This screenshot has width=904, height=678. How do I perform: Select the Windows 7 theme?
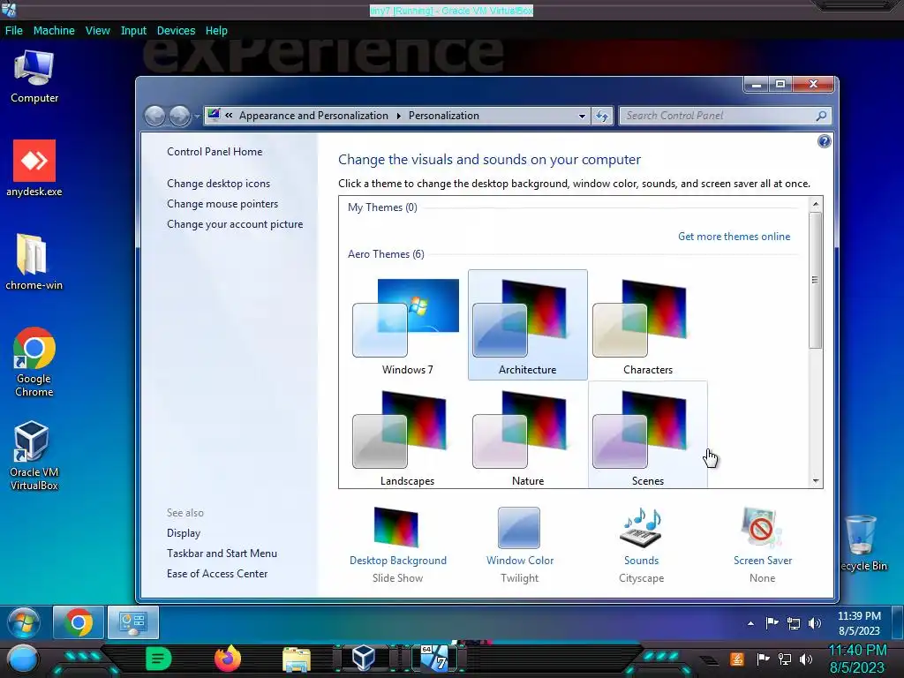[x=407, y=325]
